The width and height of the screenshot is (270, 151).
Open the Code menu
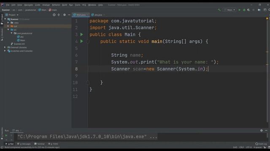coord(38,5)
